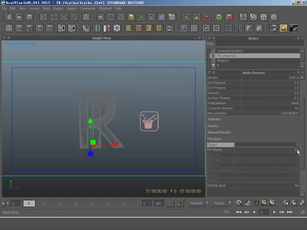Select the arrow Select tool
The image size is (307, 230).
click(43, 17)
